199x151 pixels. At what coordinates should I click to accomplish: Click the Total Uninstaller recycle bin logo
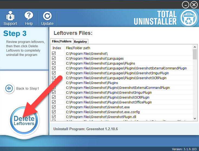point(189,18)
